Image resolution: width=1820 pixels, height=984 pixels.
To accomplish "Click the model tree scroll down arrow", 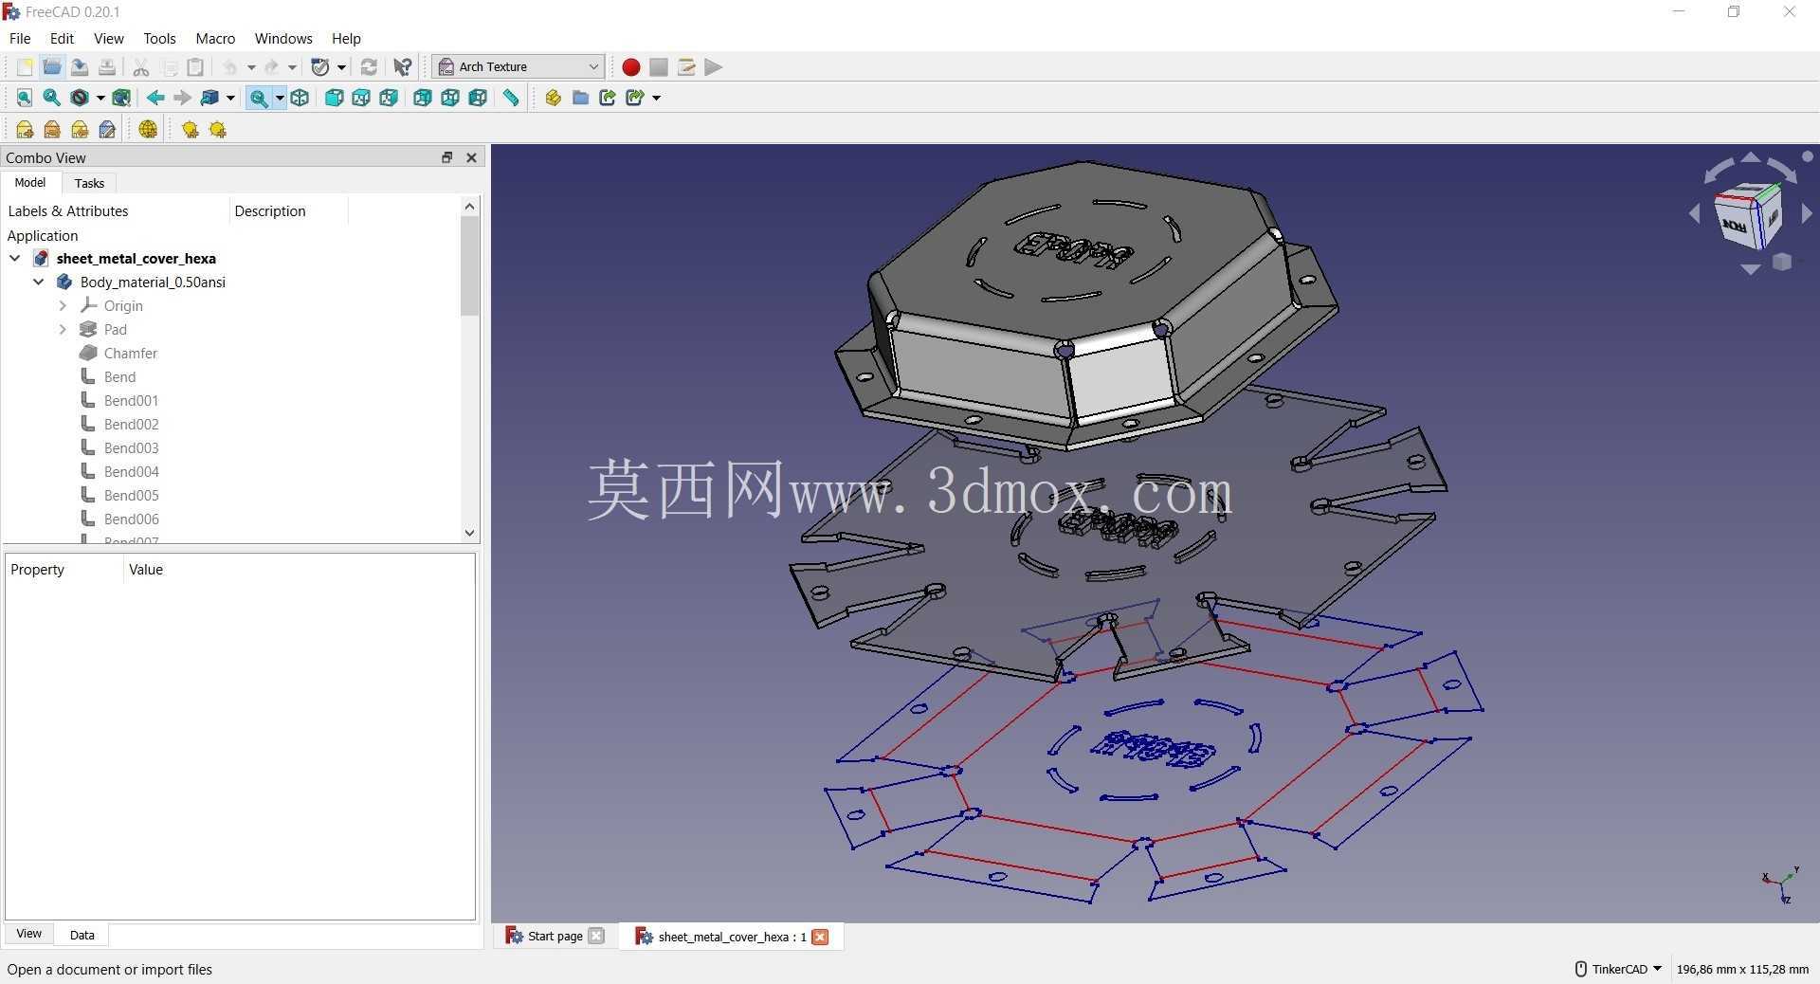I will (x=469, y=533).
